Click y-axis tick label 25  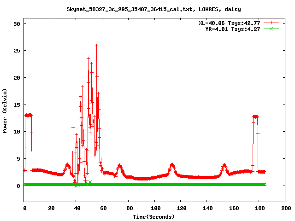pos(17,51)
